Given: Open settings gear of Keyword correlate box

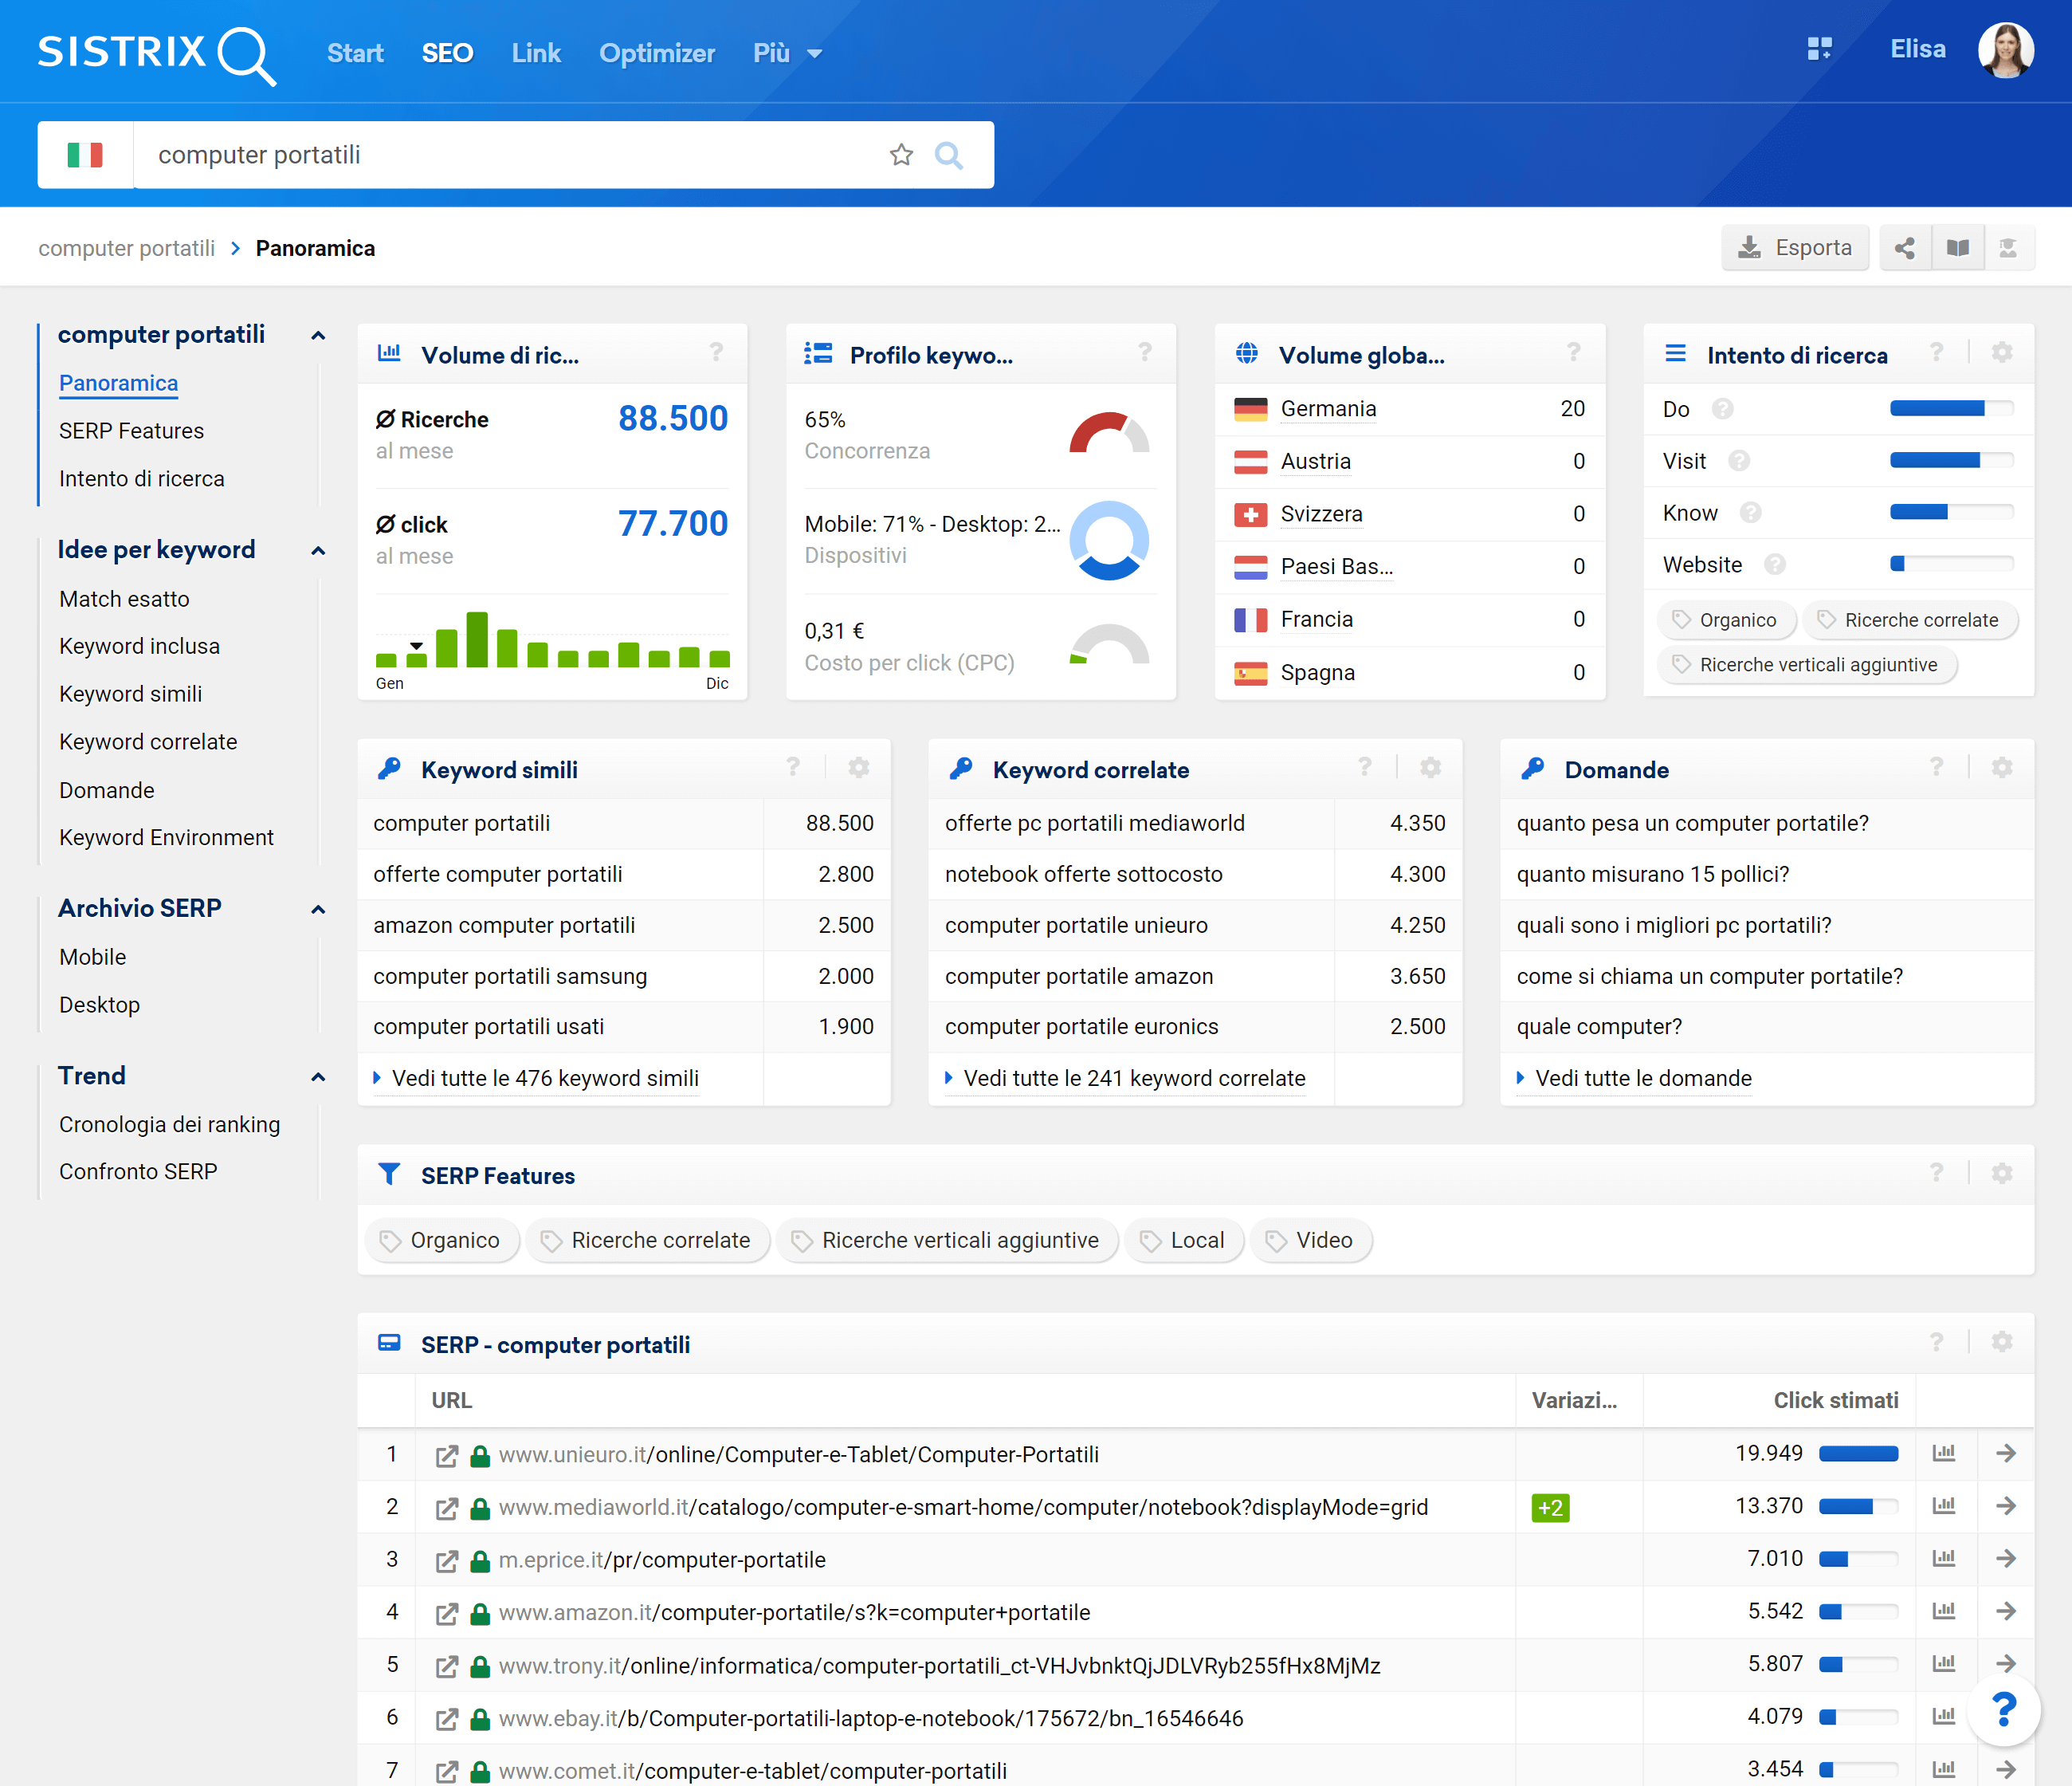Looking at the screenshot, I should 1431,768.
